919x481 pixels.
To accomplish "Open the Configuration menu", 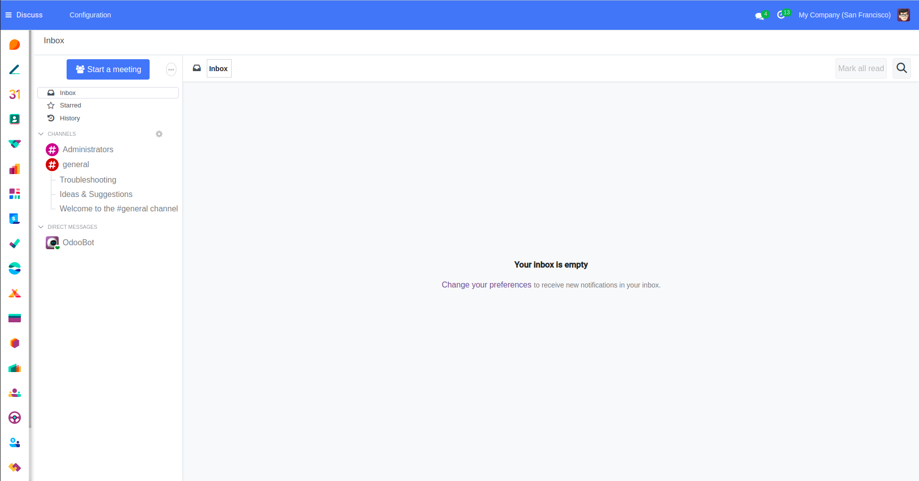I will point(90,15).
